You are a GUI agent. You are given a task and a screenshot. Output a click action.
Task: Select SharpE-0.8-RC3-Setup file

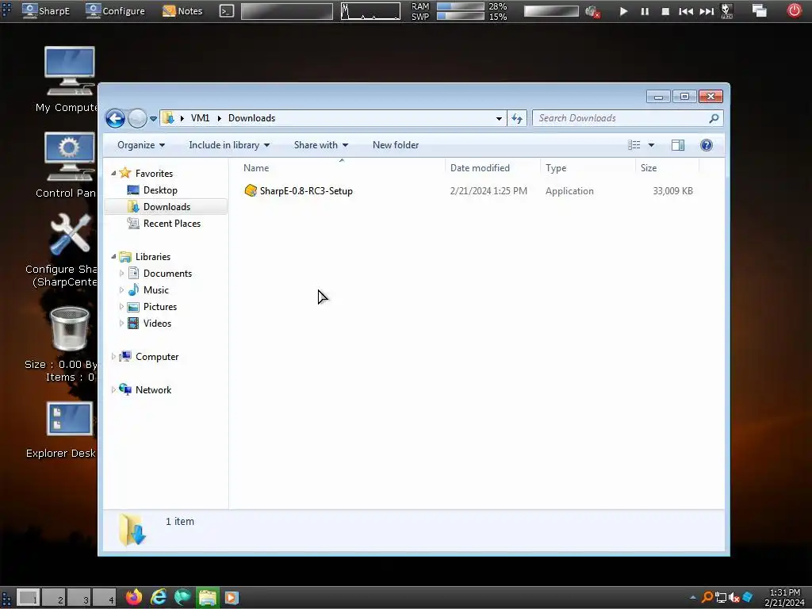[306, 190]
